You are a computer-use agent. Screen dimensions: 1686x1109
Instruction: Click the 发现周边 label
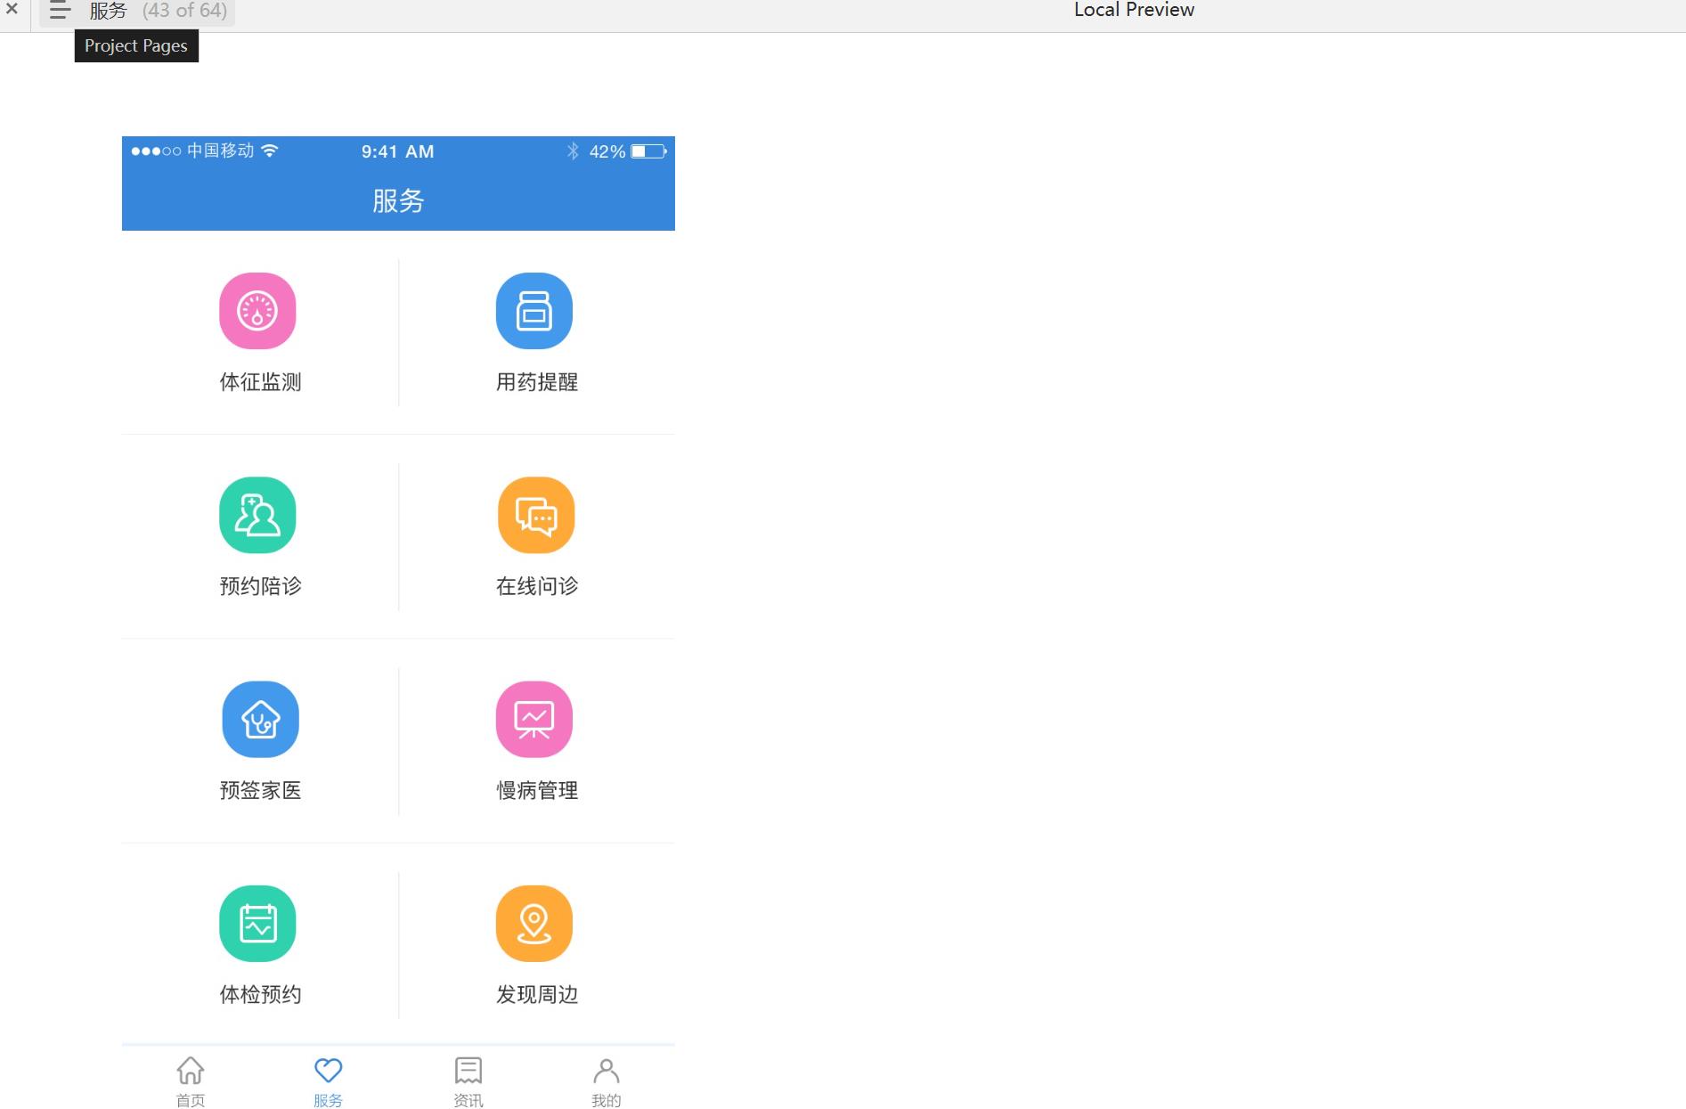click(537, 994)
